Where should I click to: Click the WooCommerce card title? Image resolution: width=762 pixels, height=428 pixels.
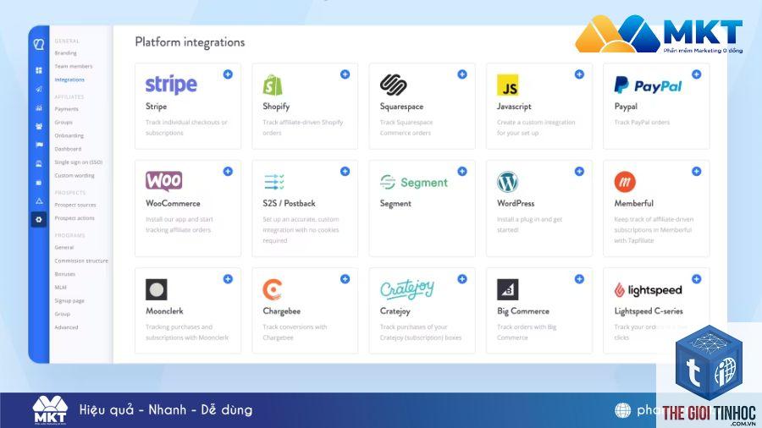click(173, 203)
